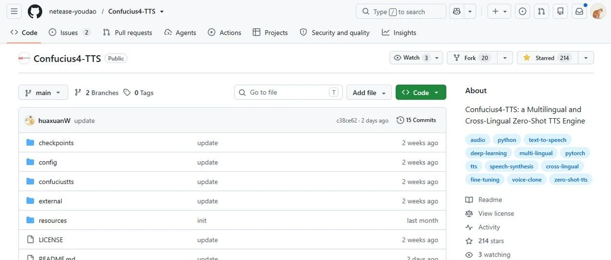The height and width of the screenshot is (260, 611).
Task: Open View license link
Action: 496,213
